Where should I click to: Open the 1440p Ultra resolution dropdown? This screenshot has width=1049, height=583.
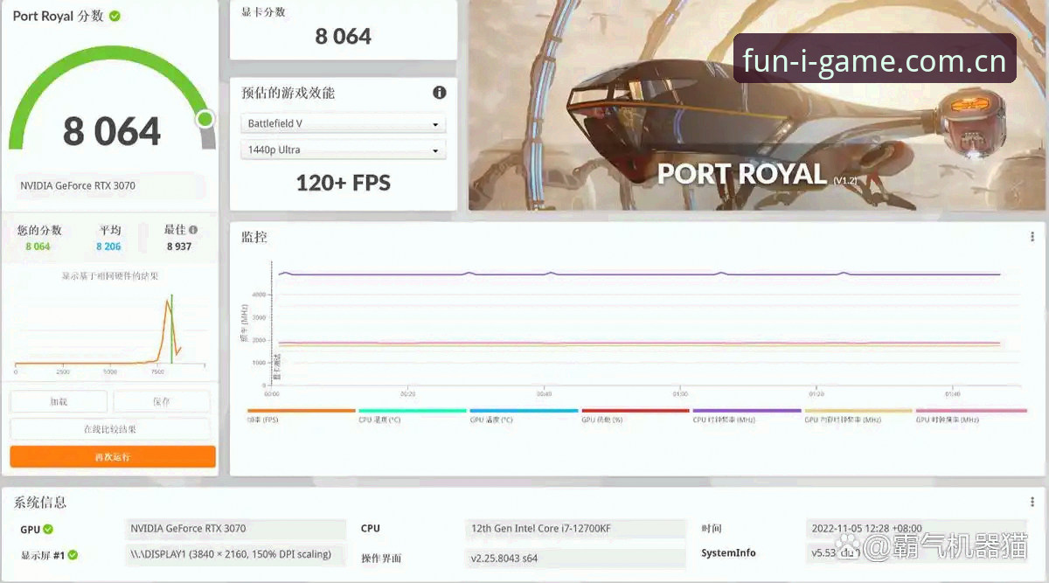344,150
